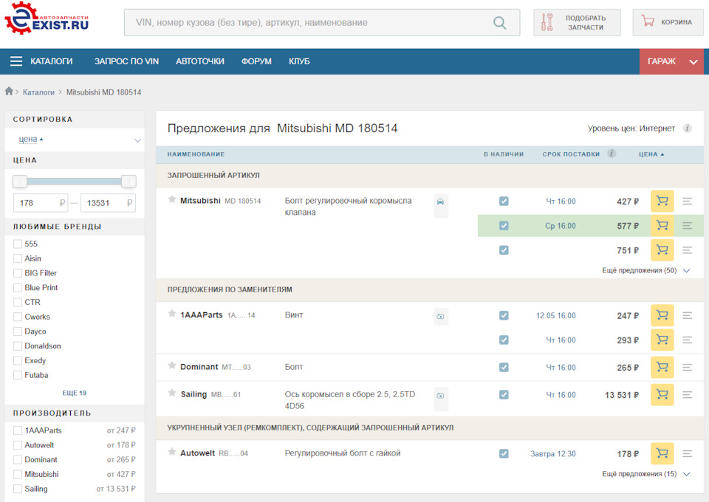The image size is (709, 502).
Task: Filter by manufacturer 1AAAParts checkbox
Action: [18, 430]
